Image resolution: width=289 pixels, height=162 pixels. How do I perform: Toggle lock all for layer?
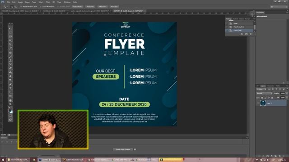click(272, 98)
